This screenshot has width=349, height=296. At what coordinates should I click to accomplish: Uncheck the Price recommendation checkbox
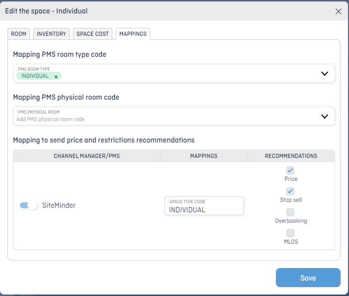point(291,170)
